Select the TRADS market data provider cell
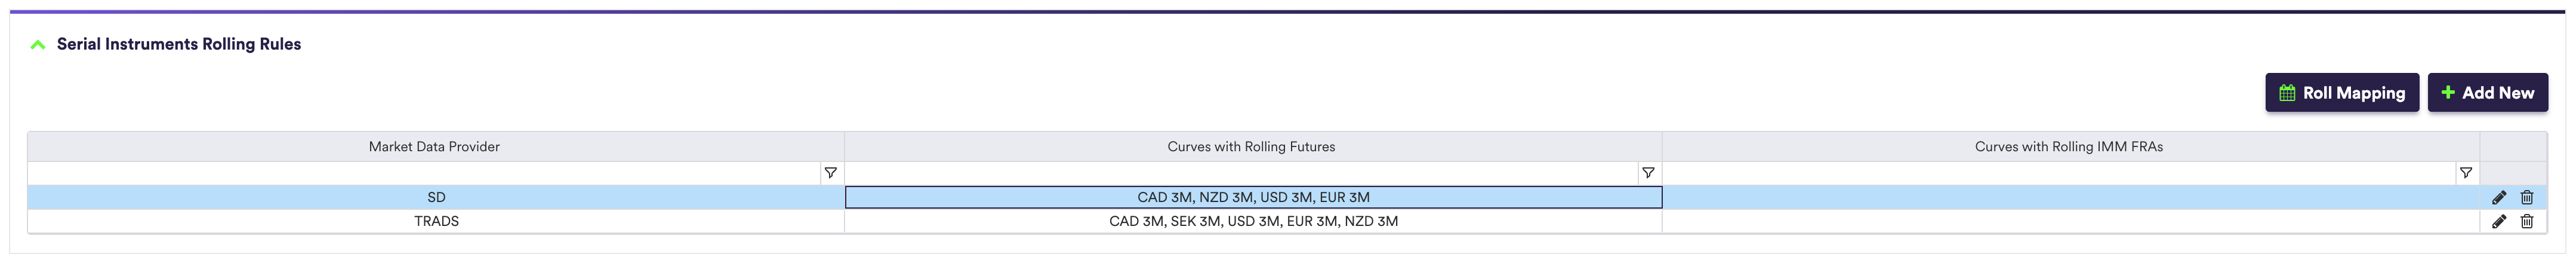The image size is (2576, 263). point(436,222)
